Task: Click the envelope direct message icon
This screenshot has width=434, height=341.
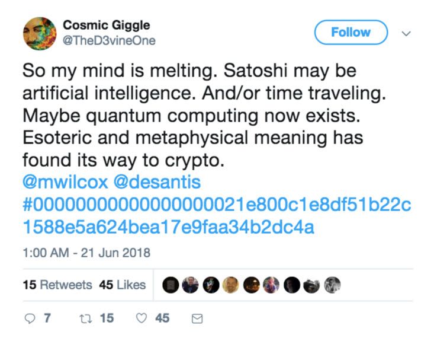Action: click(198, 319)
